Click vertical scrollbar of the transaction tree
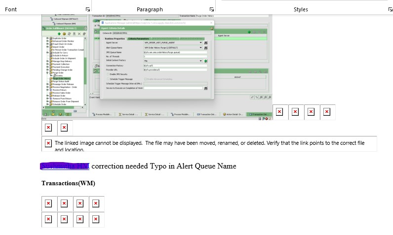Image resolution: width=393 pixels, height=235 pixels. (85, 71)
